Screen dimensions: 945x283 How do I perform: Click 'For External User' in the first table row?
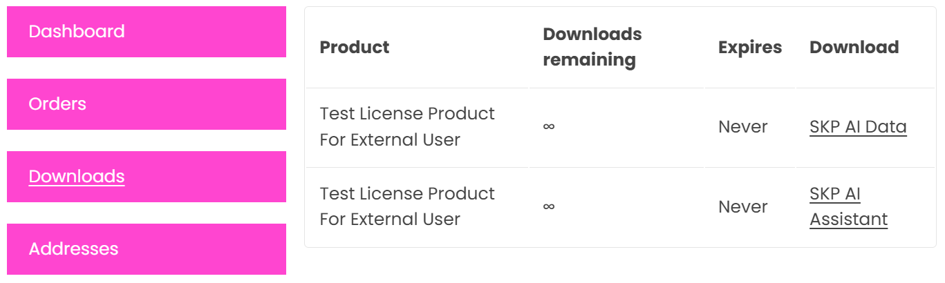tap(390, 140)
